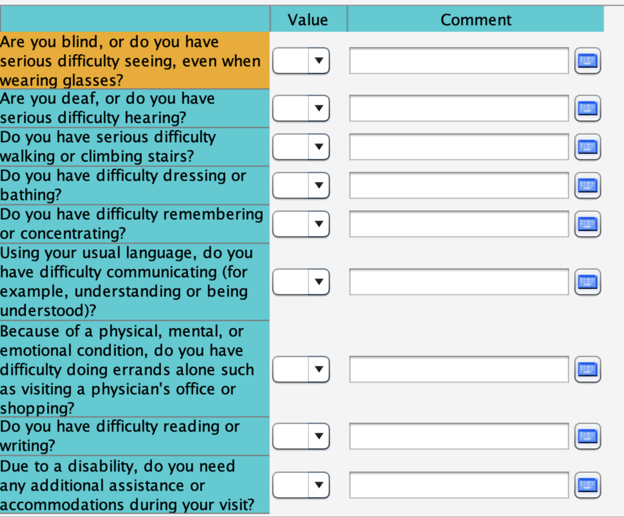Open comment icon for additional assistance row
This screenshot has width=624, height=517.
click(588, 485)
